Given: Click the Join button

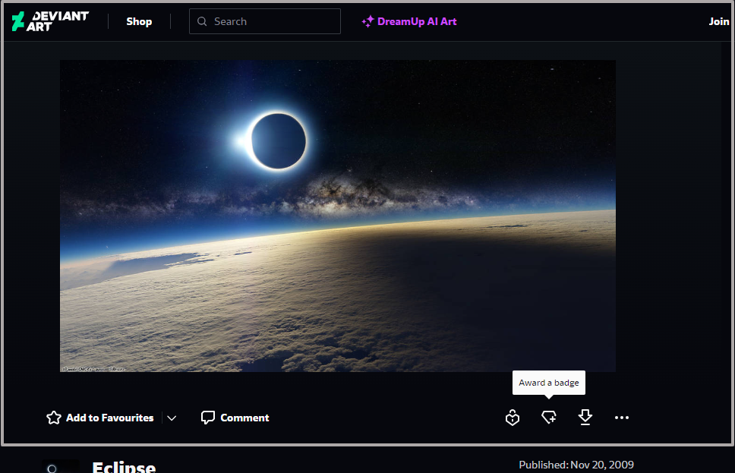Looking at the screenshot, I should [x=718, y=21].
